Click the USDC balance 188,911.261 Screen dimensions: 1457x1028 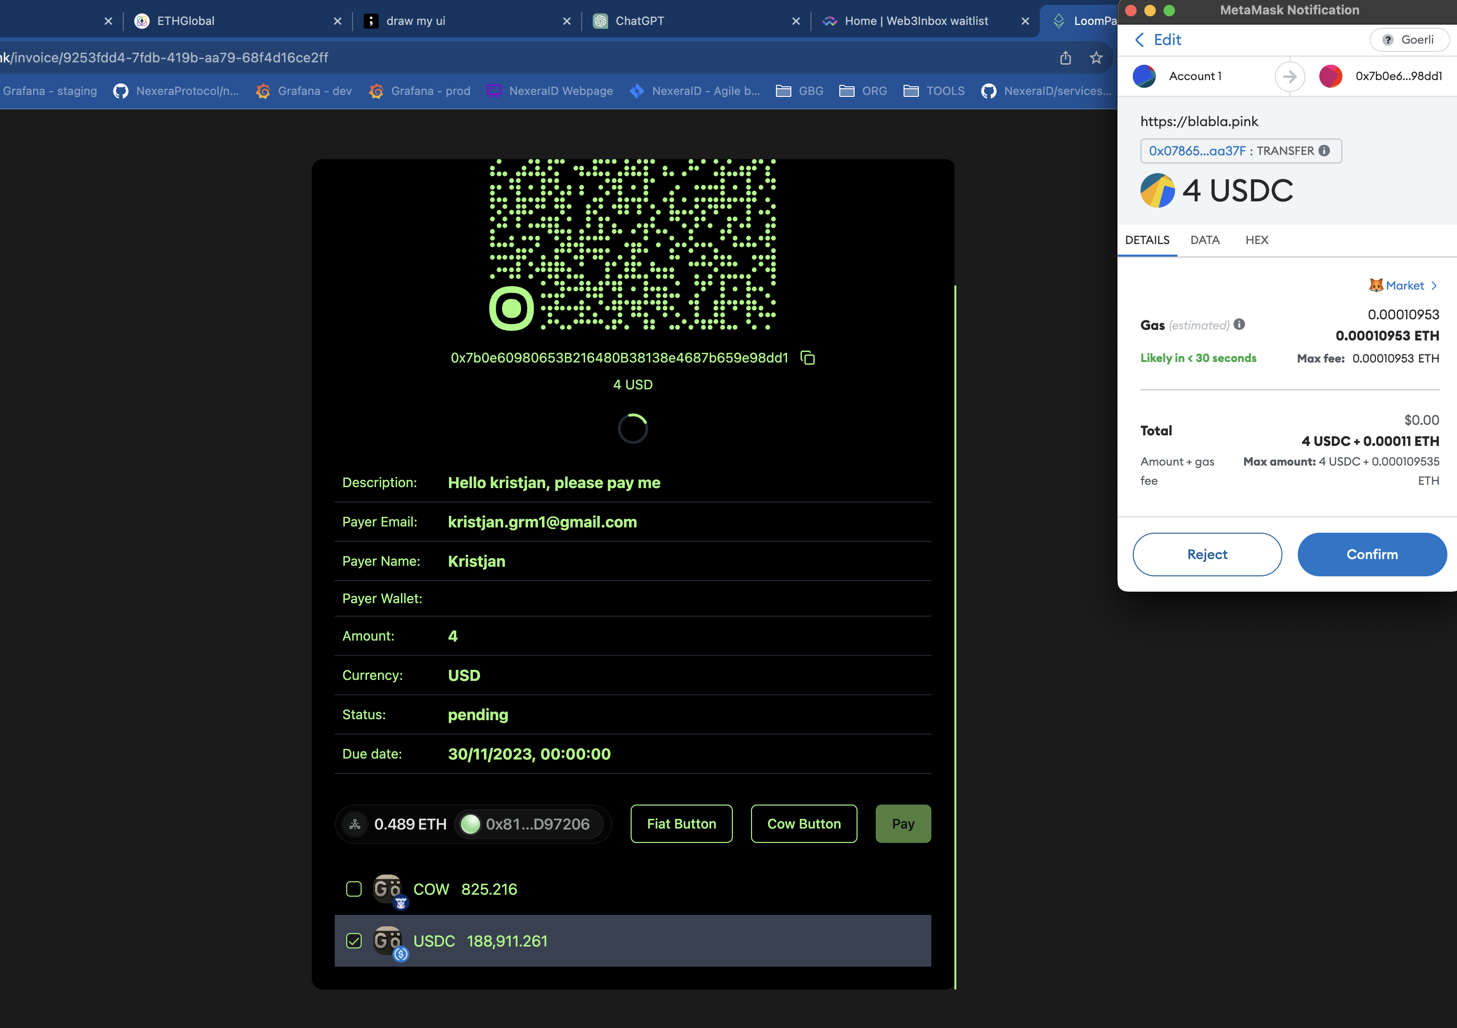[507, 941]
